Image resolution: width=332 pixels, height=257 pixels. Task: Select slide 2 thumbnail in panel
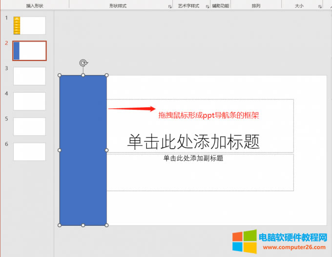click(29, 51)
